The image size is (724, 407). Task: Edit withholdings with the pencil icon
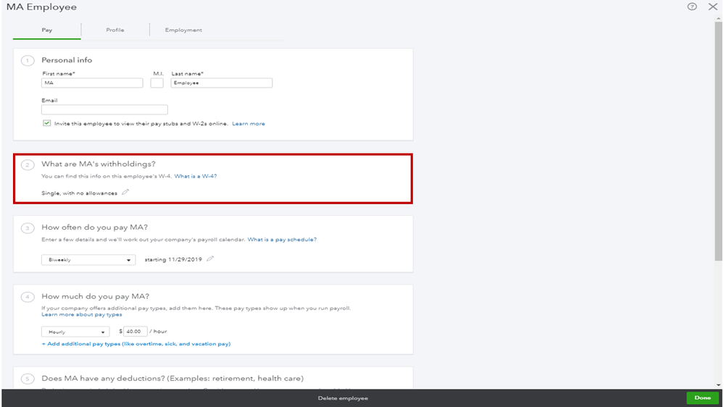coord(125,192)
